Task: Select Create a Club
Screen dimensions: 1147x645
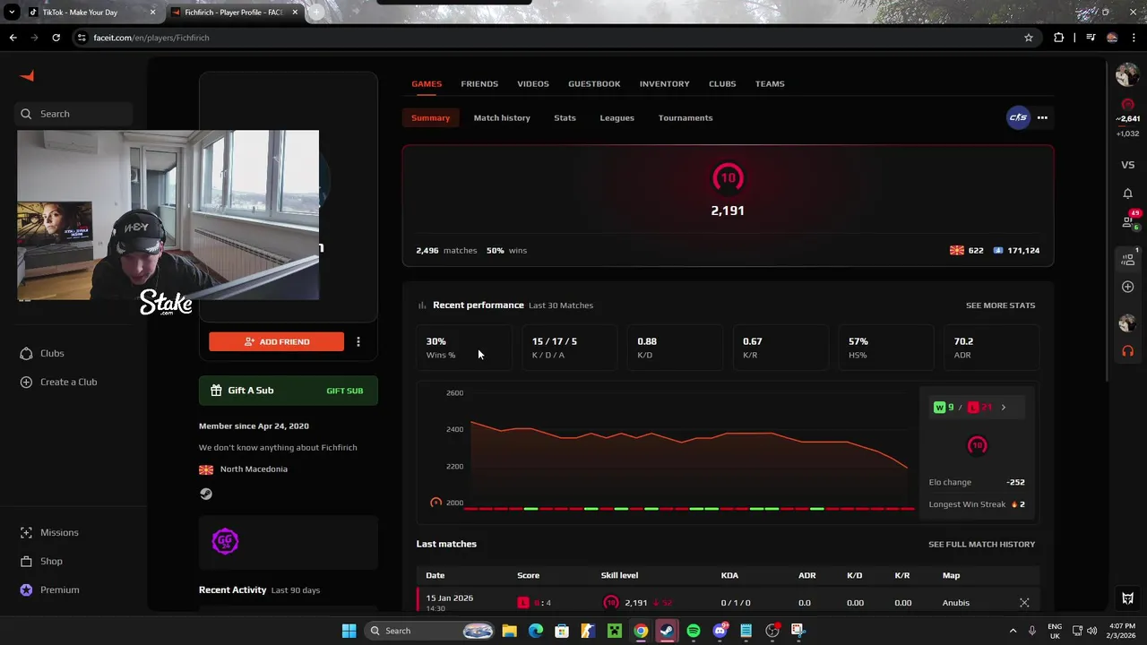Action: point(58,382)
